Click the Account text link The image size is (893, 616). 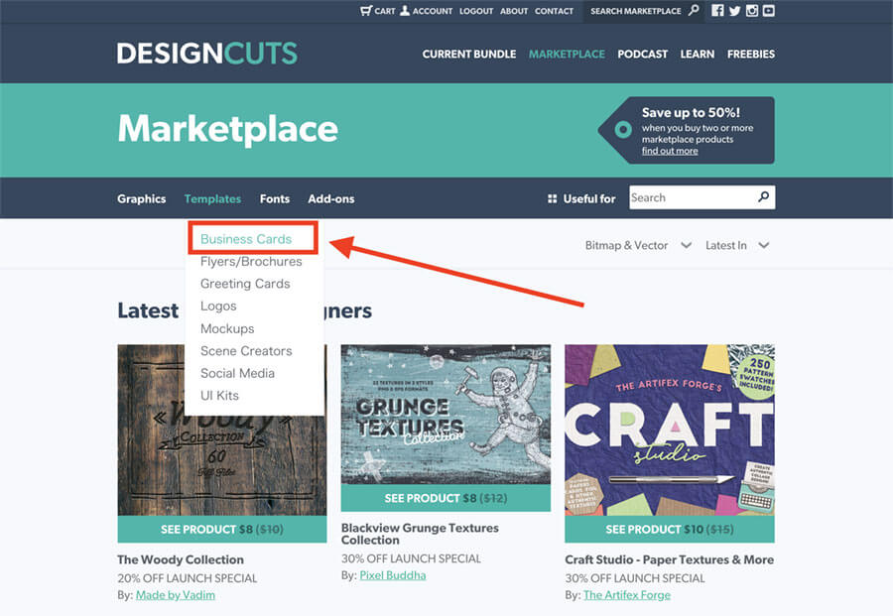coord(433,11)
